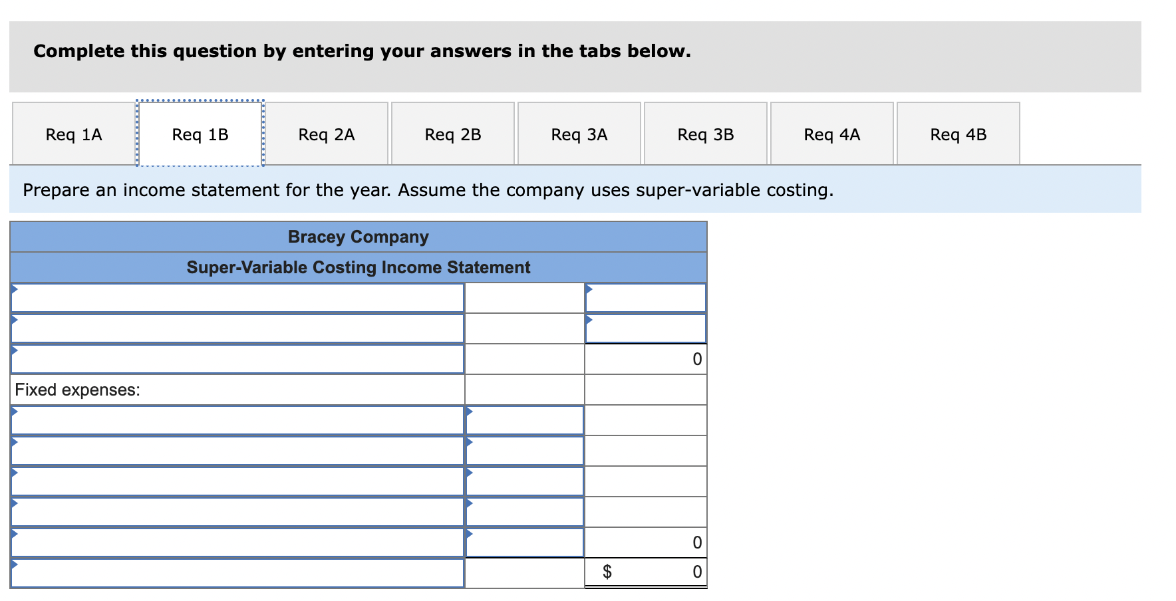Switch to the Req 2A tab
Image resolution: width=1176 pixels, height=601 pixels.
[x=327, y=133]
